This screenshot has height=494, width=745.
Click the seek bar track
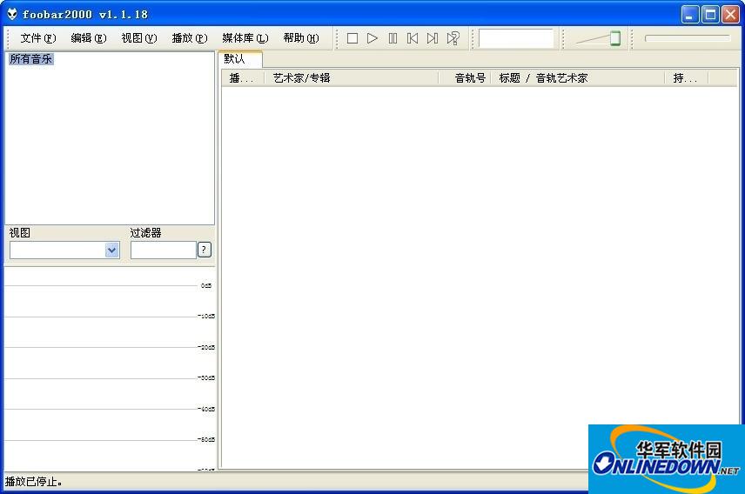click(x=687, y=38)
